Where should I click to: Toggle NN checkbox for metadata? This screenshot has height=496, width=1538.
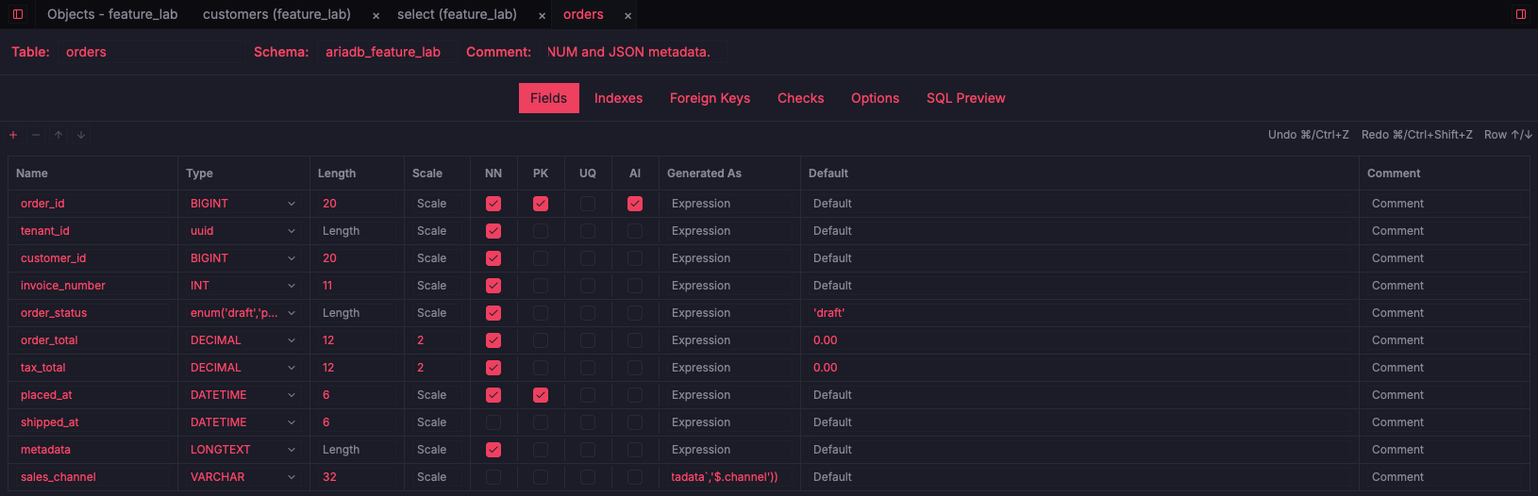(493, 450)
